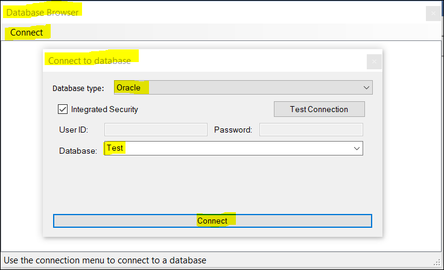Image resolution: width=444 pixels, height=270 pixels.
Task: Toggle the Integrated Security checkbox
Action: [63, 109]
